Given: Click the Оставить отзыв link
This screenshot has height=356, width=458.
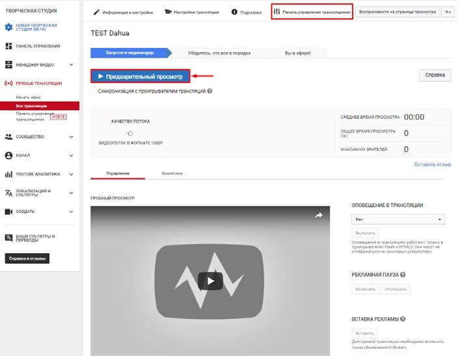Looking at the screenshot, I should 432,165.
